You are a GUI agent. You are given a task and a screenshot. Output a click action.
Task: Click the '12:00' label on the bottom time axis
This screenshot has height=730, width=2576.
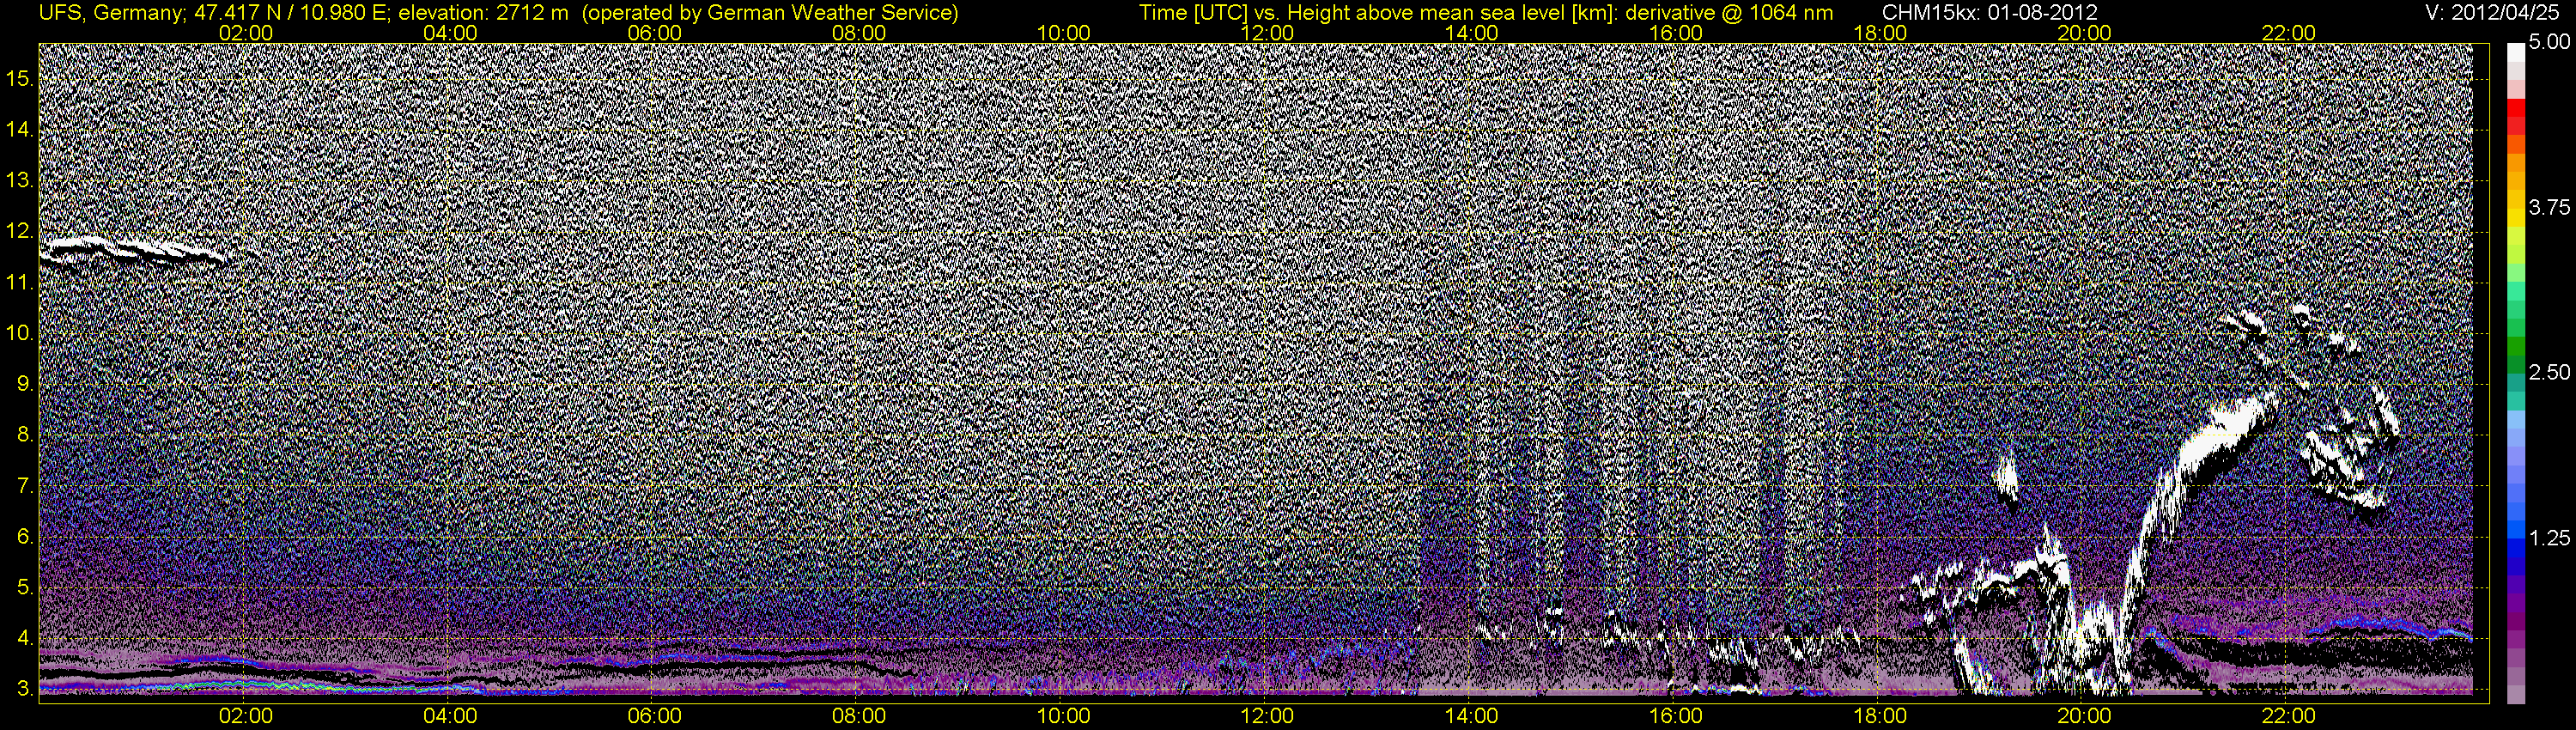click(1267, 717)
